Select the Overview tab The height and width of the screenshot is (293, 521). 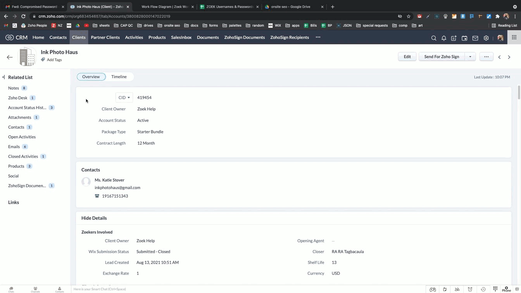tap(91, 77)
